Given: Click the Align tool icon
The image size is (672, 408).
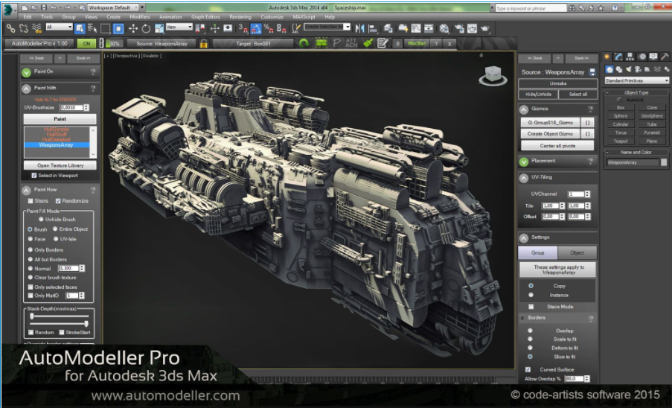Looking at the screenshot, I should [x=373, y=28].
